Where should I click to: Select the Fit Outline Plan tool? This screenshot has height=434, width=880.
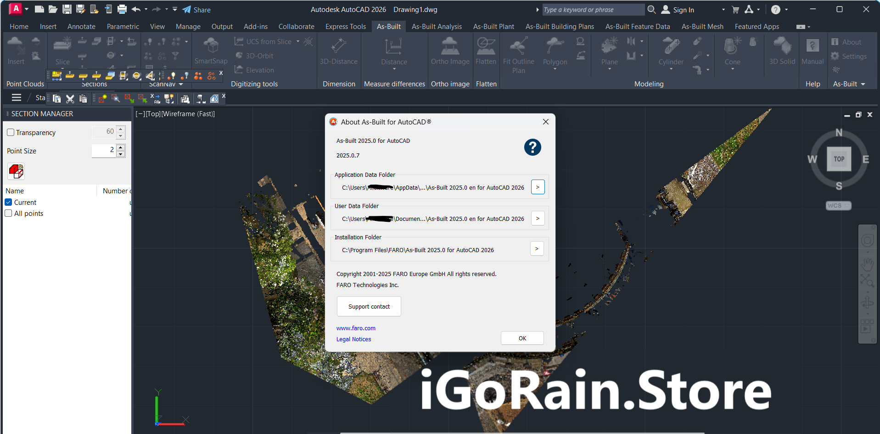(518, 47)
